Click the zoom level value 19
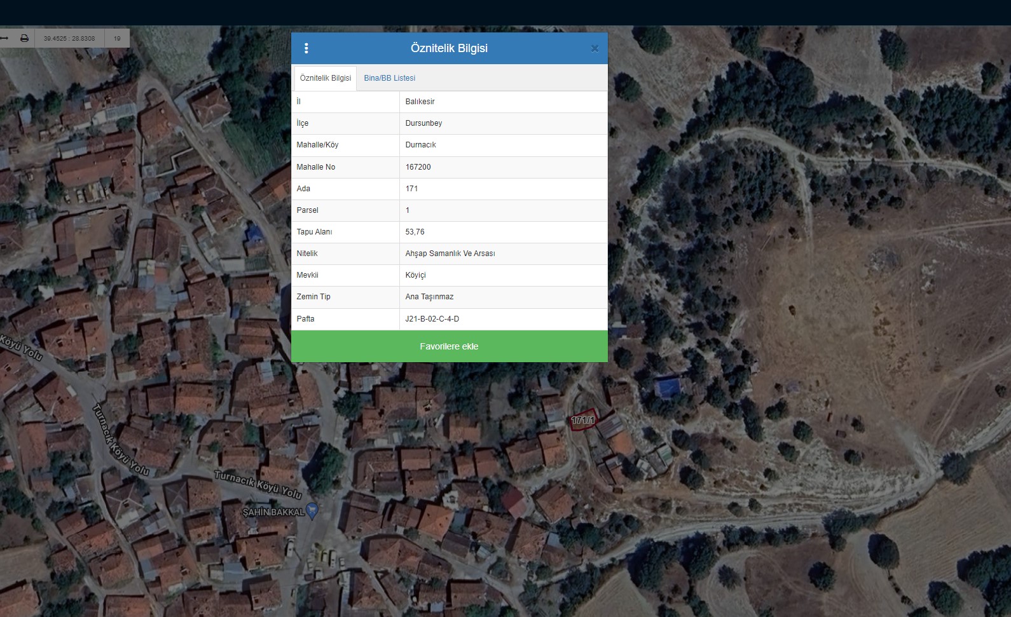 117,38
